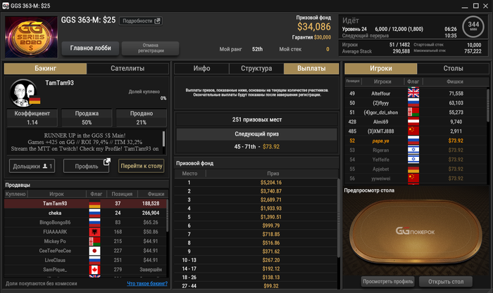Click the German flag next to Apjebet
Viewport: 493px width, 293px height.
413,169
